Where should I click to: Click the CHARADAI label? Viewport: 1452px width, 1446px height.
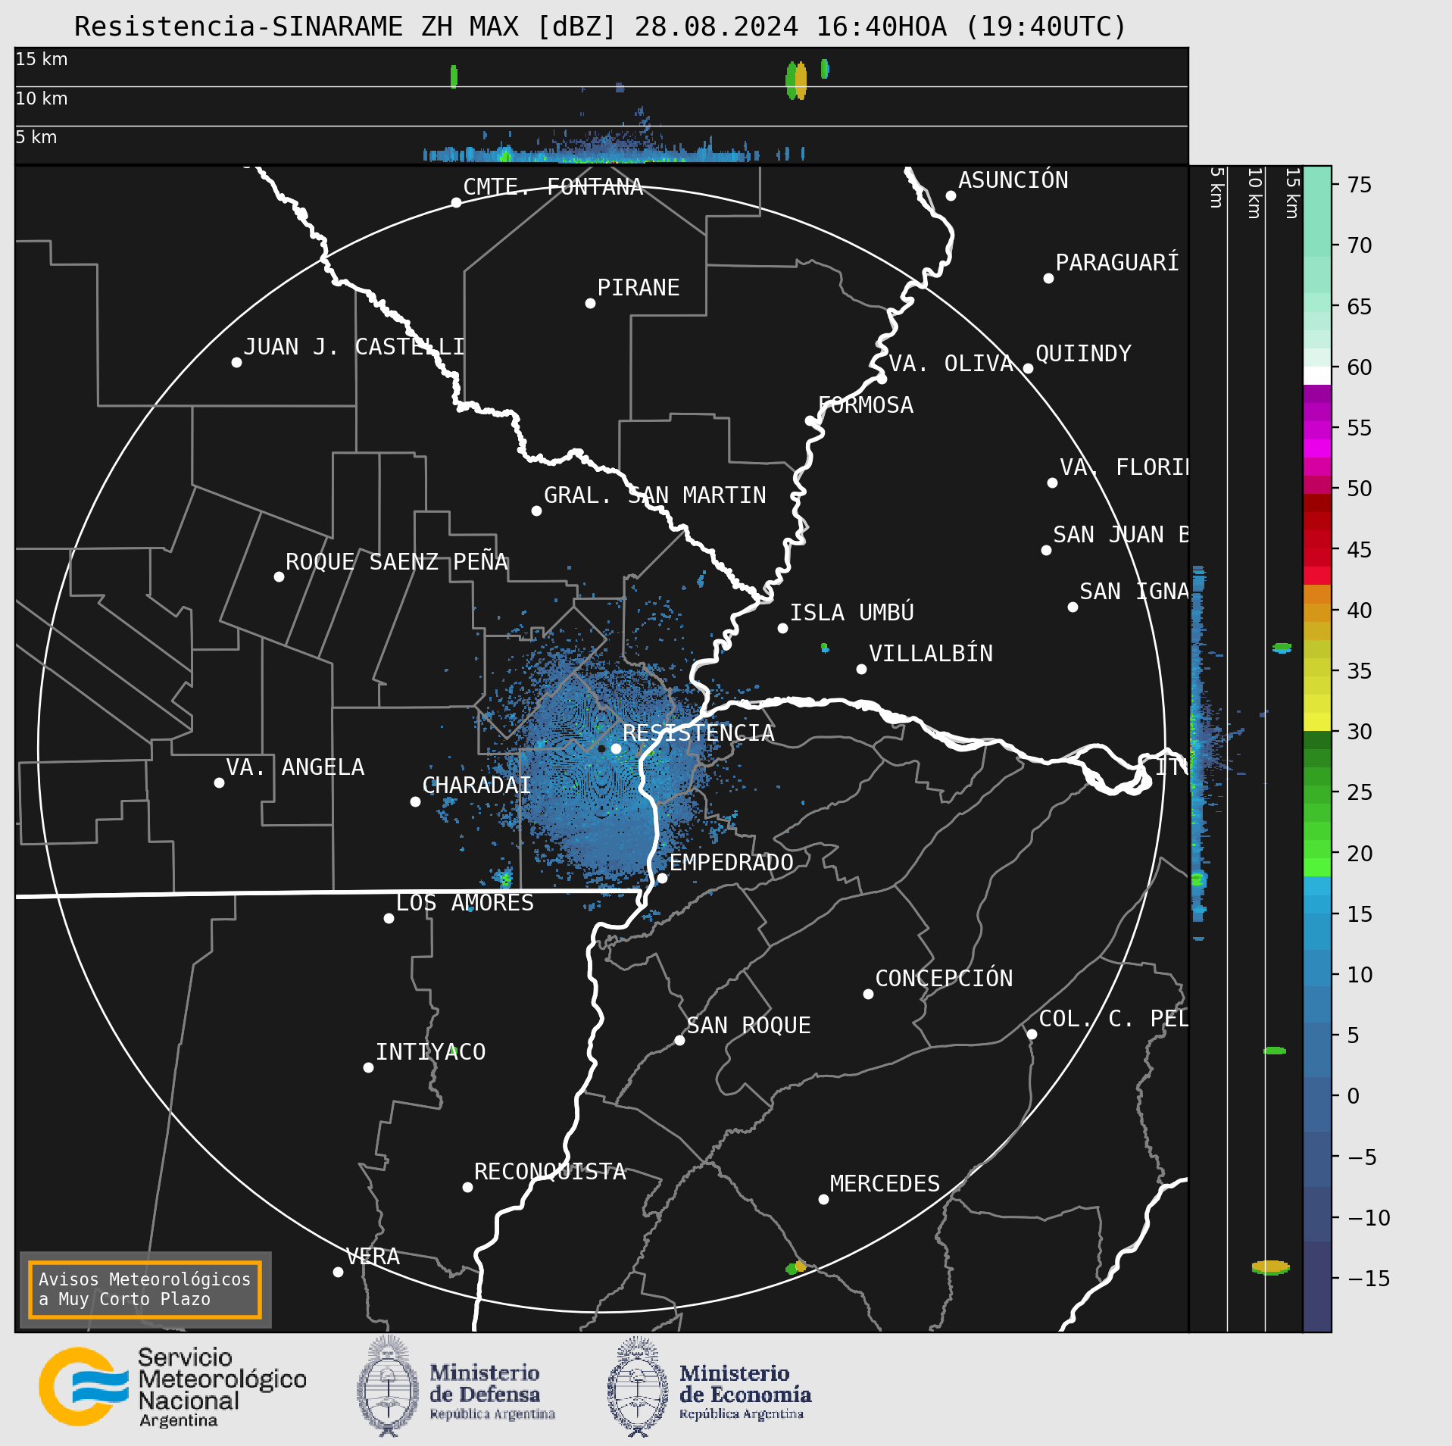click(x=476, y=785)
